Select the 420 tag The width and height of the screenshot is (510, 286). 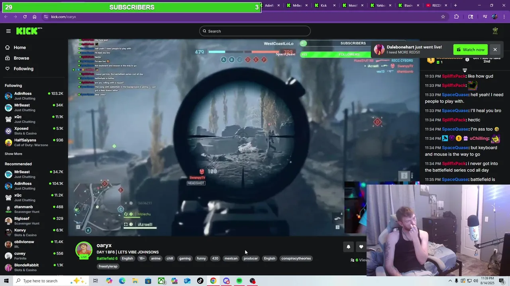coord(215,259)
